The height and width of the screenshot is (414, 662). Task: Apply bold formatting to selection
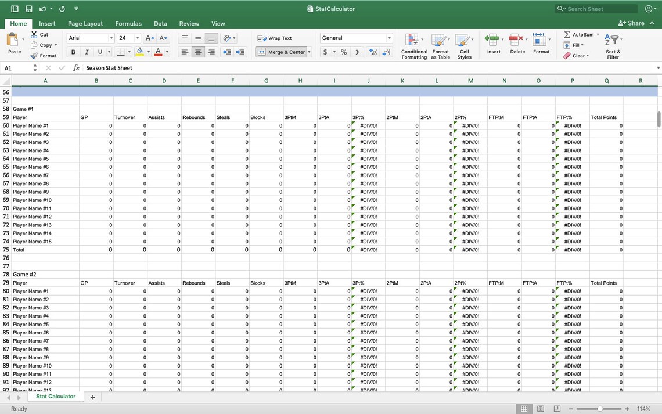point(73,52)
